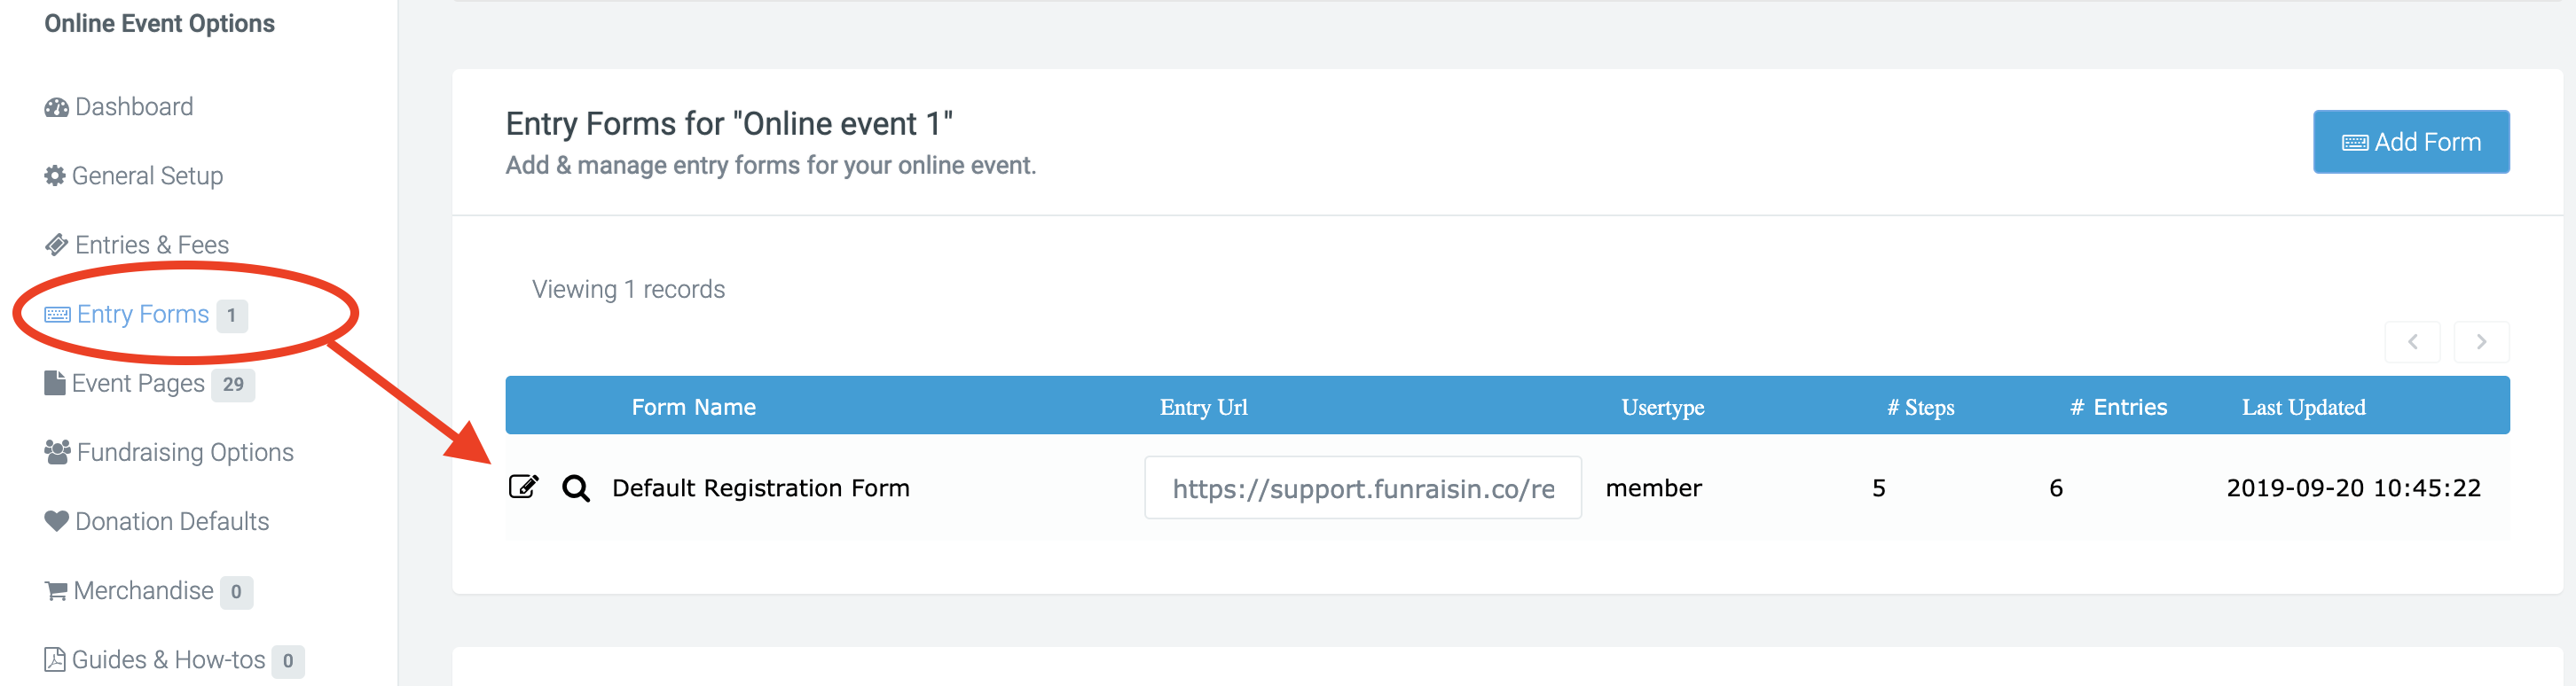This screenshot has height=686, width=2576.
Task: Click the Entry Url column header
Action: (1203, 408)
